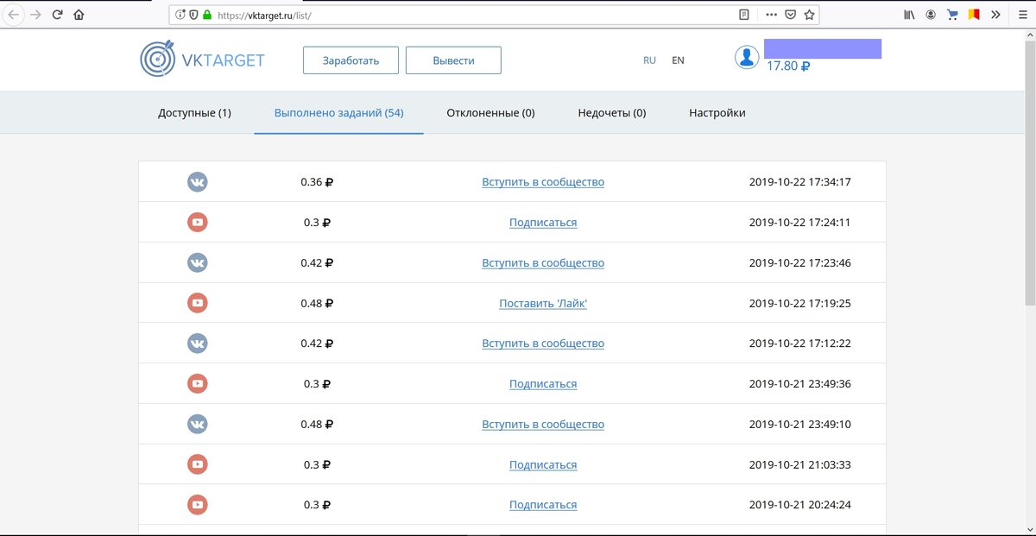
Task: Open the Firefox account icon in toolbar
Action: pos(931,15)
